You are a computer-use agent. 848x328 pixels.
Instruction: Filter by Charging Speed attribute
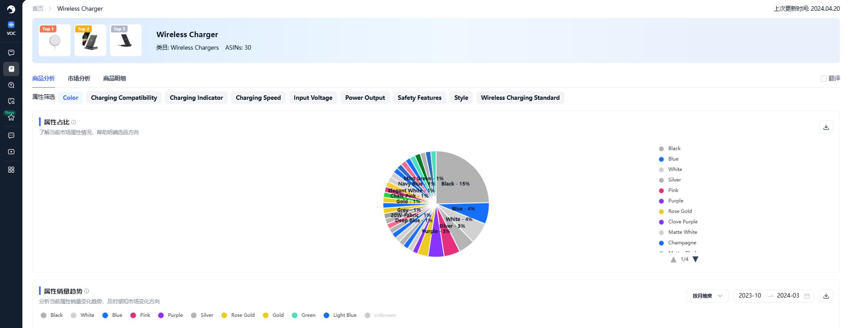tap(258, 98)
